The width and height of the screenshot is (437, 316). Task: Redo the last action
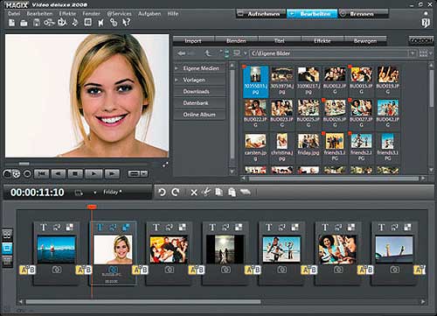pyautogui.click(x=176, y=192)
